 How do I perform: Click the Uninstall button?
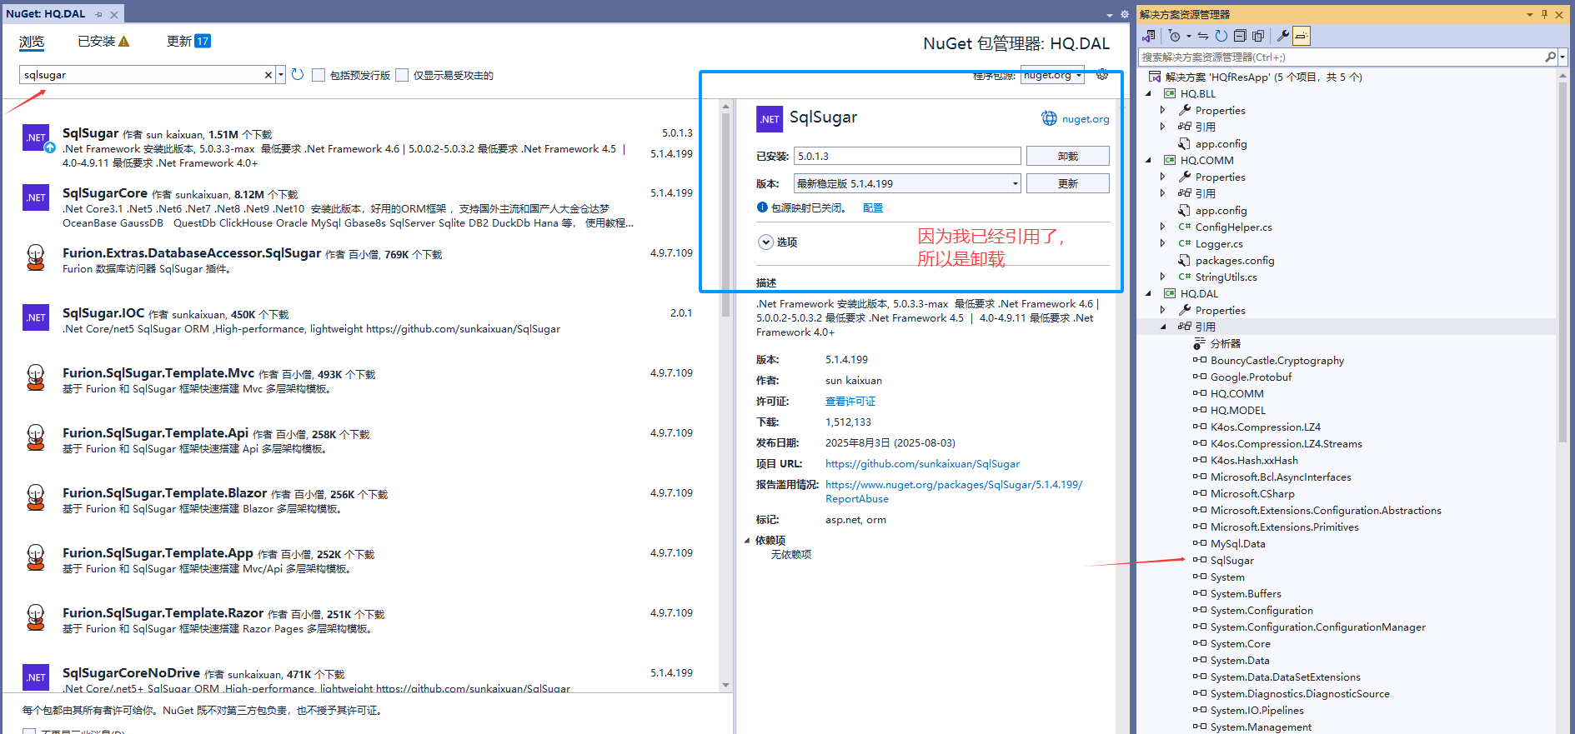pos(1067,156)
